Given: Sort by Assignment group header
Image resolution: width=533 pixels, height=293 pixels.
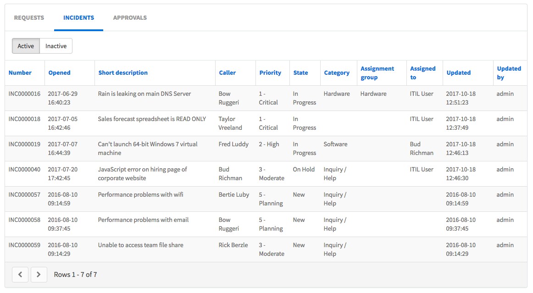Looking at the screenshot, I should (x=377, y=73).
